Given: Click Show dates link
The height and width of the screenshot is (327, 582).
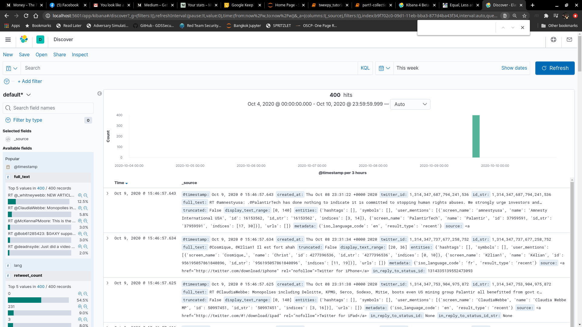Looking at the screenshot, I should 514,68.
